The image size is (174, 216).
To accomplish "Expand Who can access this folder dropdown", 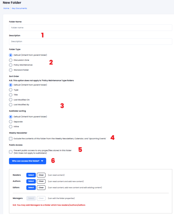I will pos(28,161).
